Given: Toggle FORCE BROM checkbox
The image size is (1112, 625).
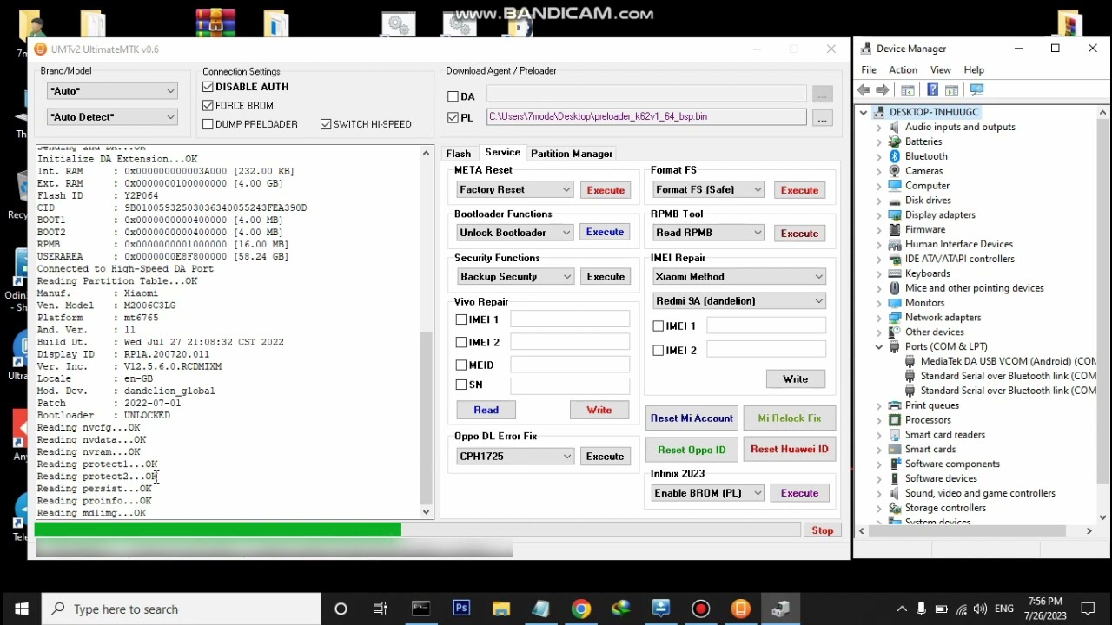Looking at the screenshot, I should pos(208,105).
